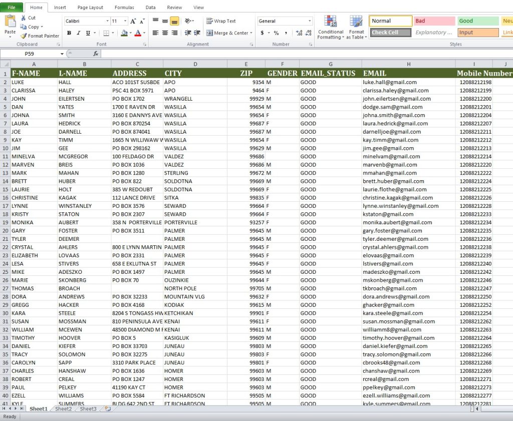Toggle Italic formatting
This screenshot has width=513, height=421.
[x=79, y=33]
